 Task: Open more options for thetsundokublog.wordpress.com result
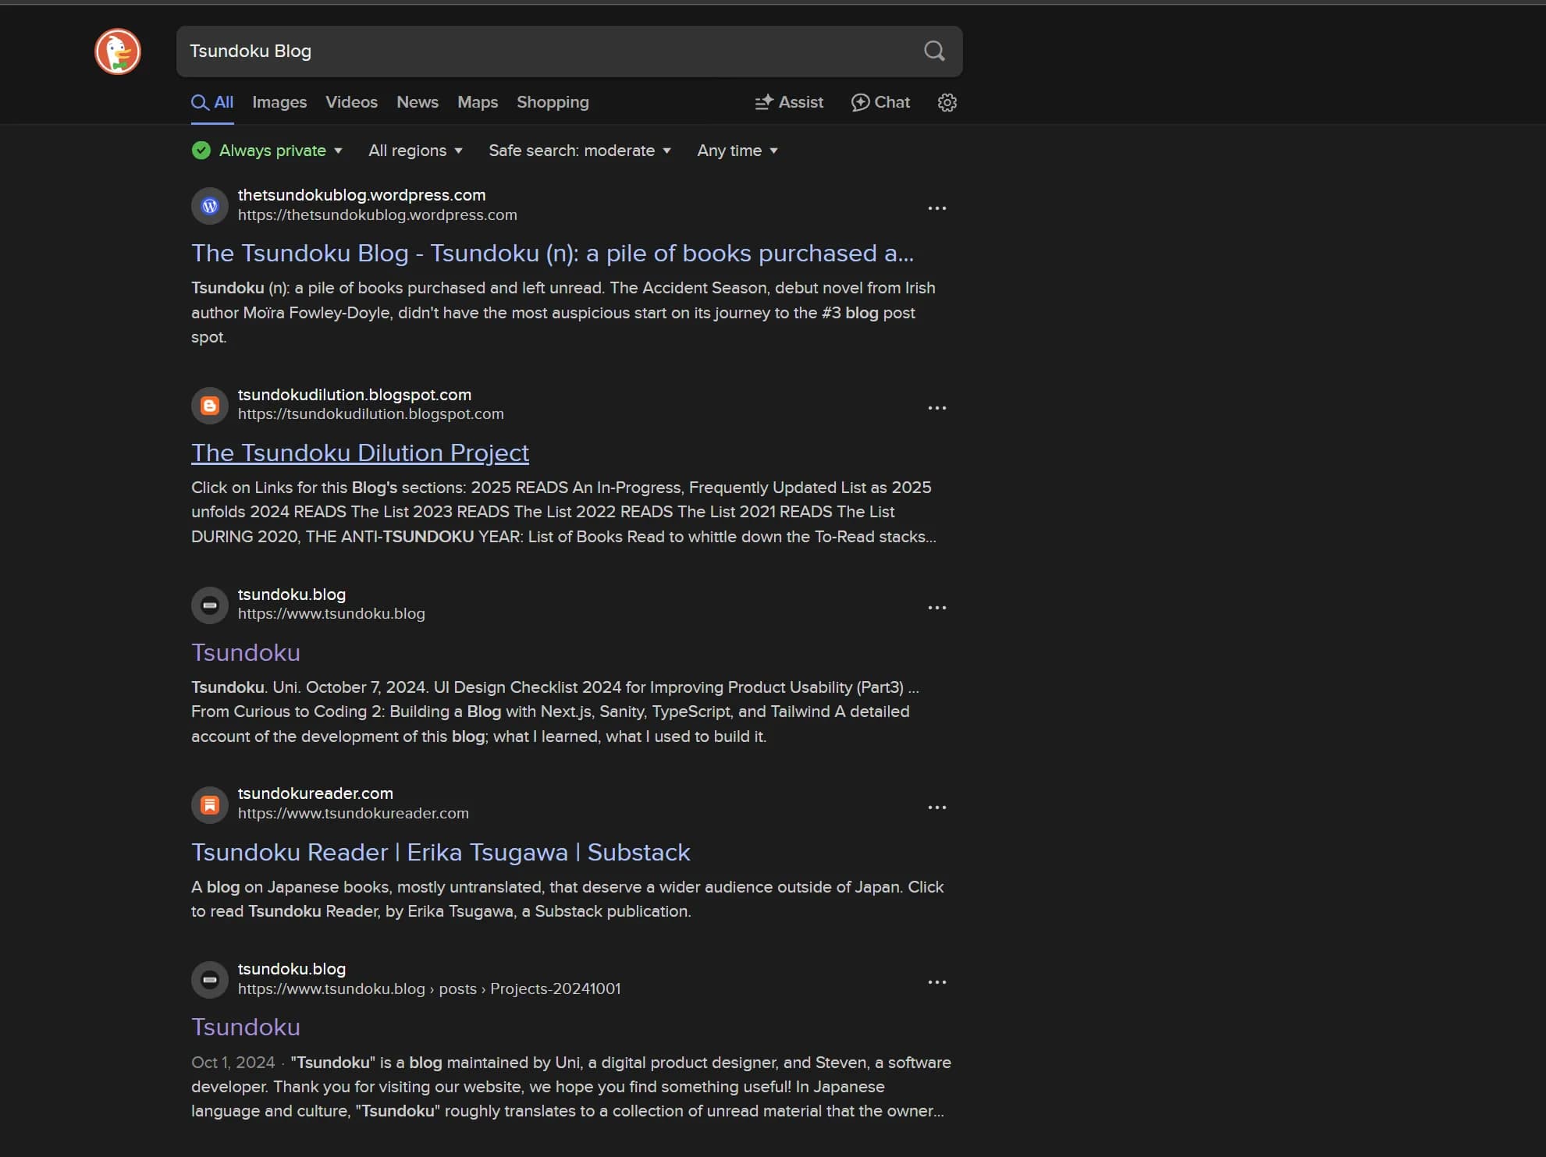coord(936,208)
